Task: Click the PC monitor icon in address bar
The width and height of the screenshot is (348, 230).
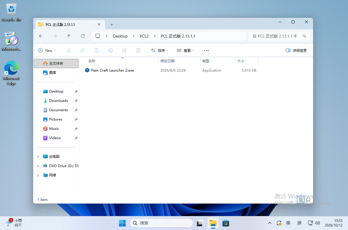Action: [98, 36]
